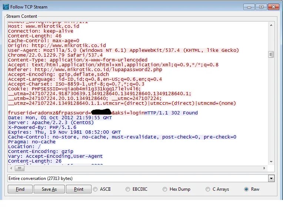Click the Host: www.mikrotik.co.id line
The height and width of the screenshot is (217, 283).
44,26
